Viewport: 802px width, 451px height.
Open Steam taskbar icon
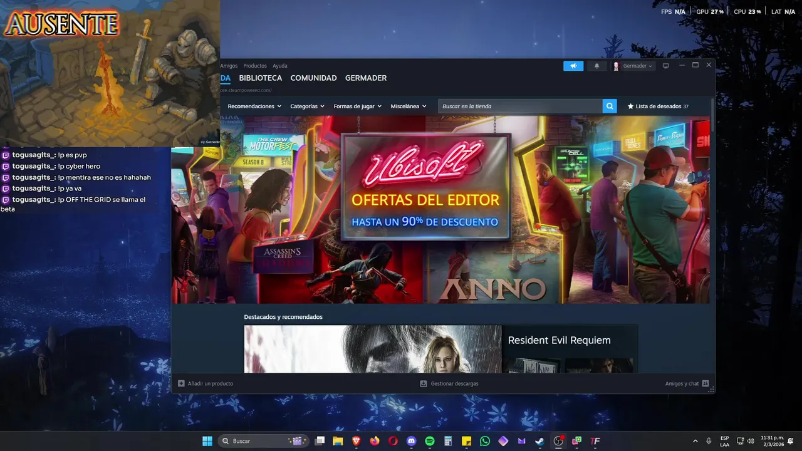[539, 441]
